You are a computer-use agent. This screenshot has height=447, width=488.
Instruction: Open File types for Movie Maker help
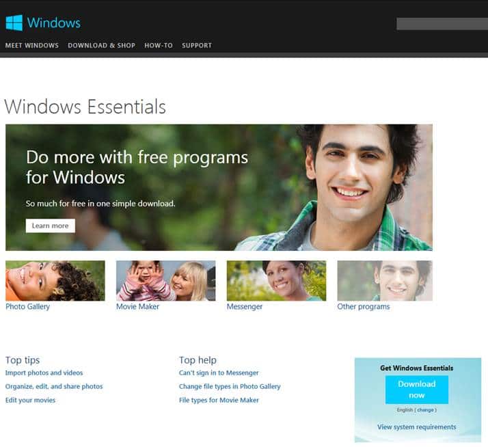click(x=219, y=400)
